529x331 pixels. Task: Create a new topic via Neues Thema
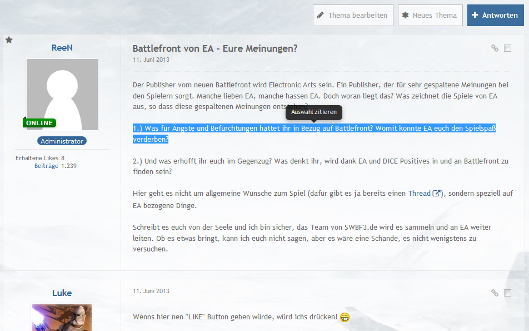430,15
